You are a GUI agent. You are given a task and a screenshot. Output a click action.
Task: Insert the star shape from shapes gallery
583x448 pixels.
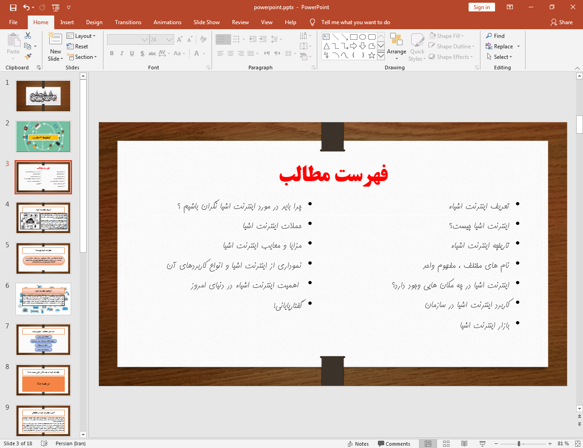(x=372, y=55)
